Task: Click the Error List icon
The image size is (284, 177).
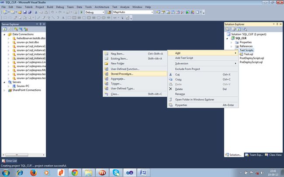Action: [3, 161]
